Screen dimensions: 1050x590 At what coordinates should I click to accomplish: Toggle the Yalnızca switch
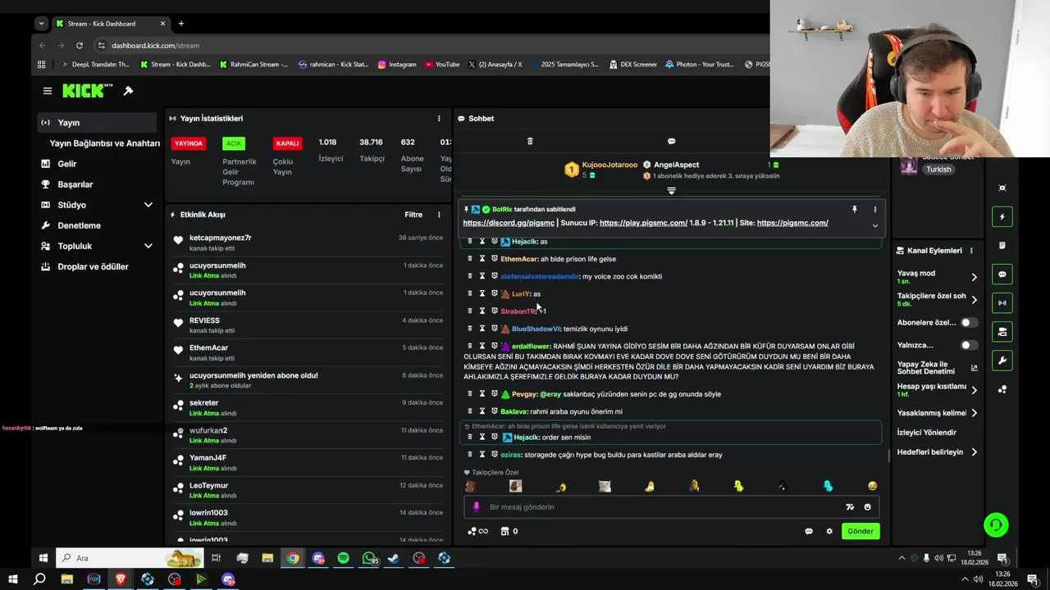tap(970, 345)
